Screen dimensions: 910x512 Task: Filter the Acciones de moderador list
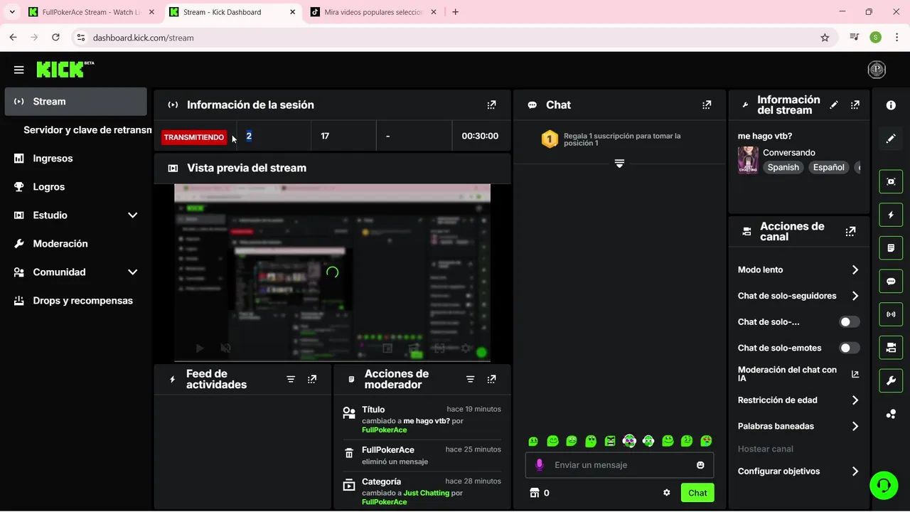(470, 380)
